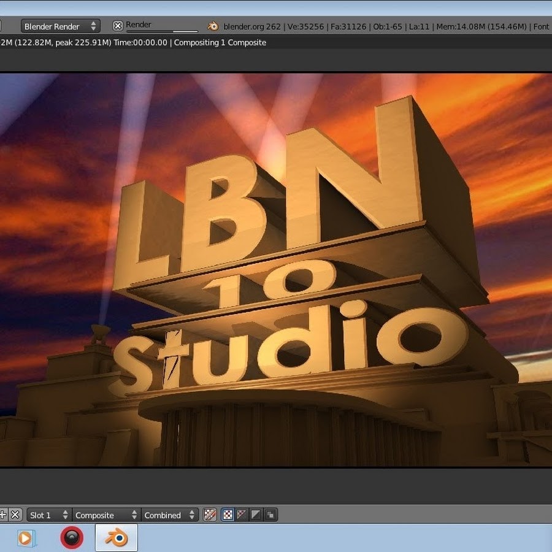Click the rendered LBN 10 Studio image
This screenshot has height=552, width=552.
[x=276, y=270]
